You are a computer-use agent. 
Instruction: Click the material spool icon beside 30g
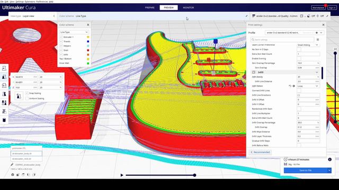[286, 164]
